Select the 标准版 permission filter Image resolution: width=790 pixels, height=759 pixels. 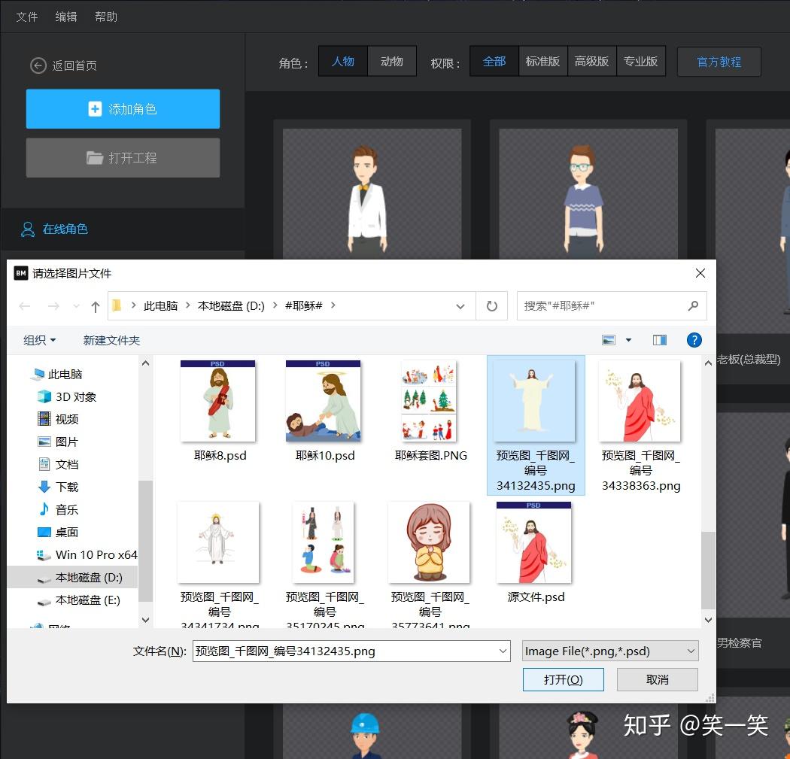[x=542, y=62]
